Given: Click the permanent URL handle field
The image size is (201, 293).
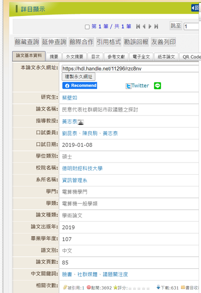Looking at the screenshot, I should [x=131, y=69].
